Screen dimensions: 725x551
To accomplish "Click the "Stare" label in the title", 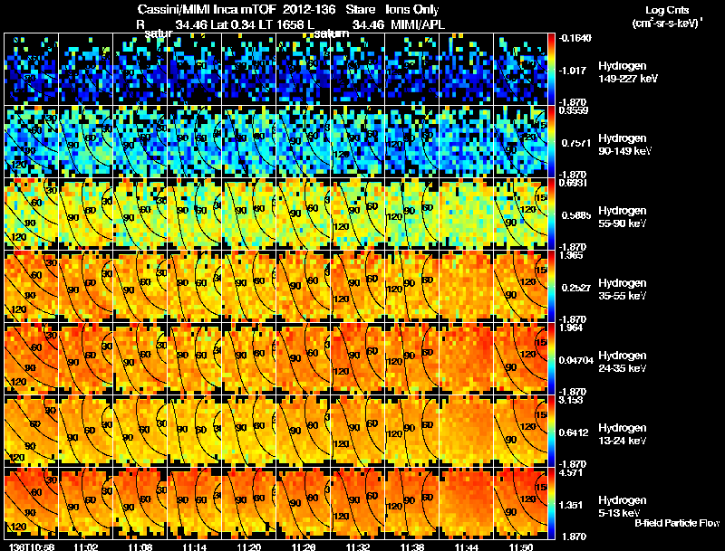I will (360, 10).
